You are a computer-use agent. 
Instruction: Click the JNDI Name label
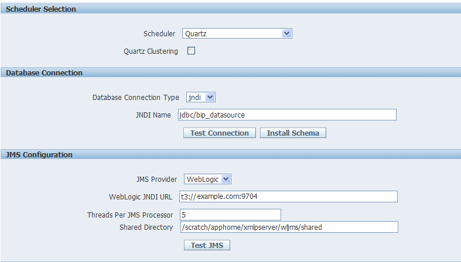(153, 115)
